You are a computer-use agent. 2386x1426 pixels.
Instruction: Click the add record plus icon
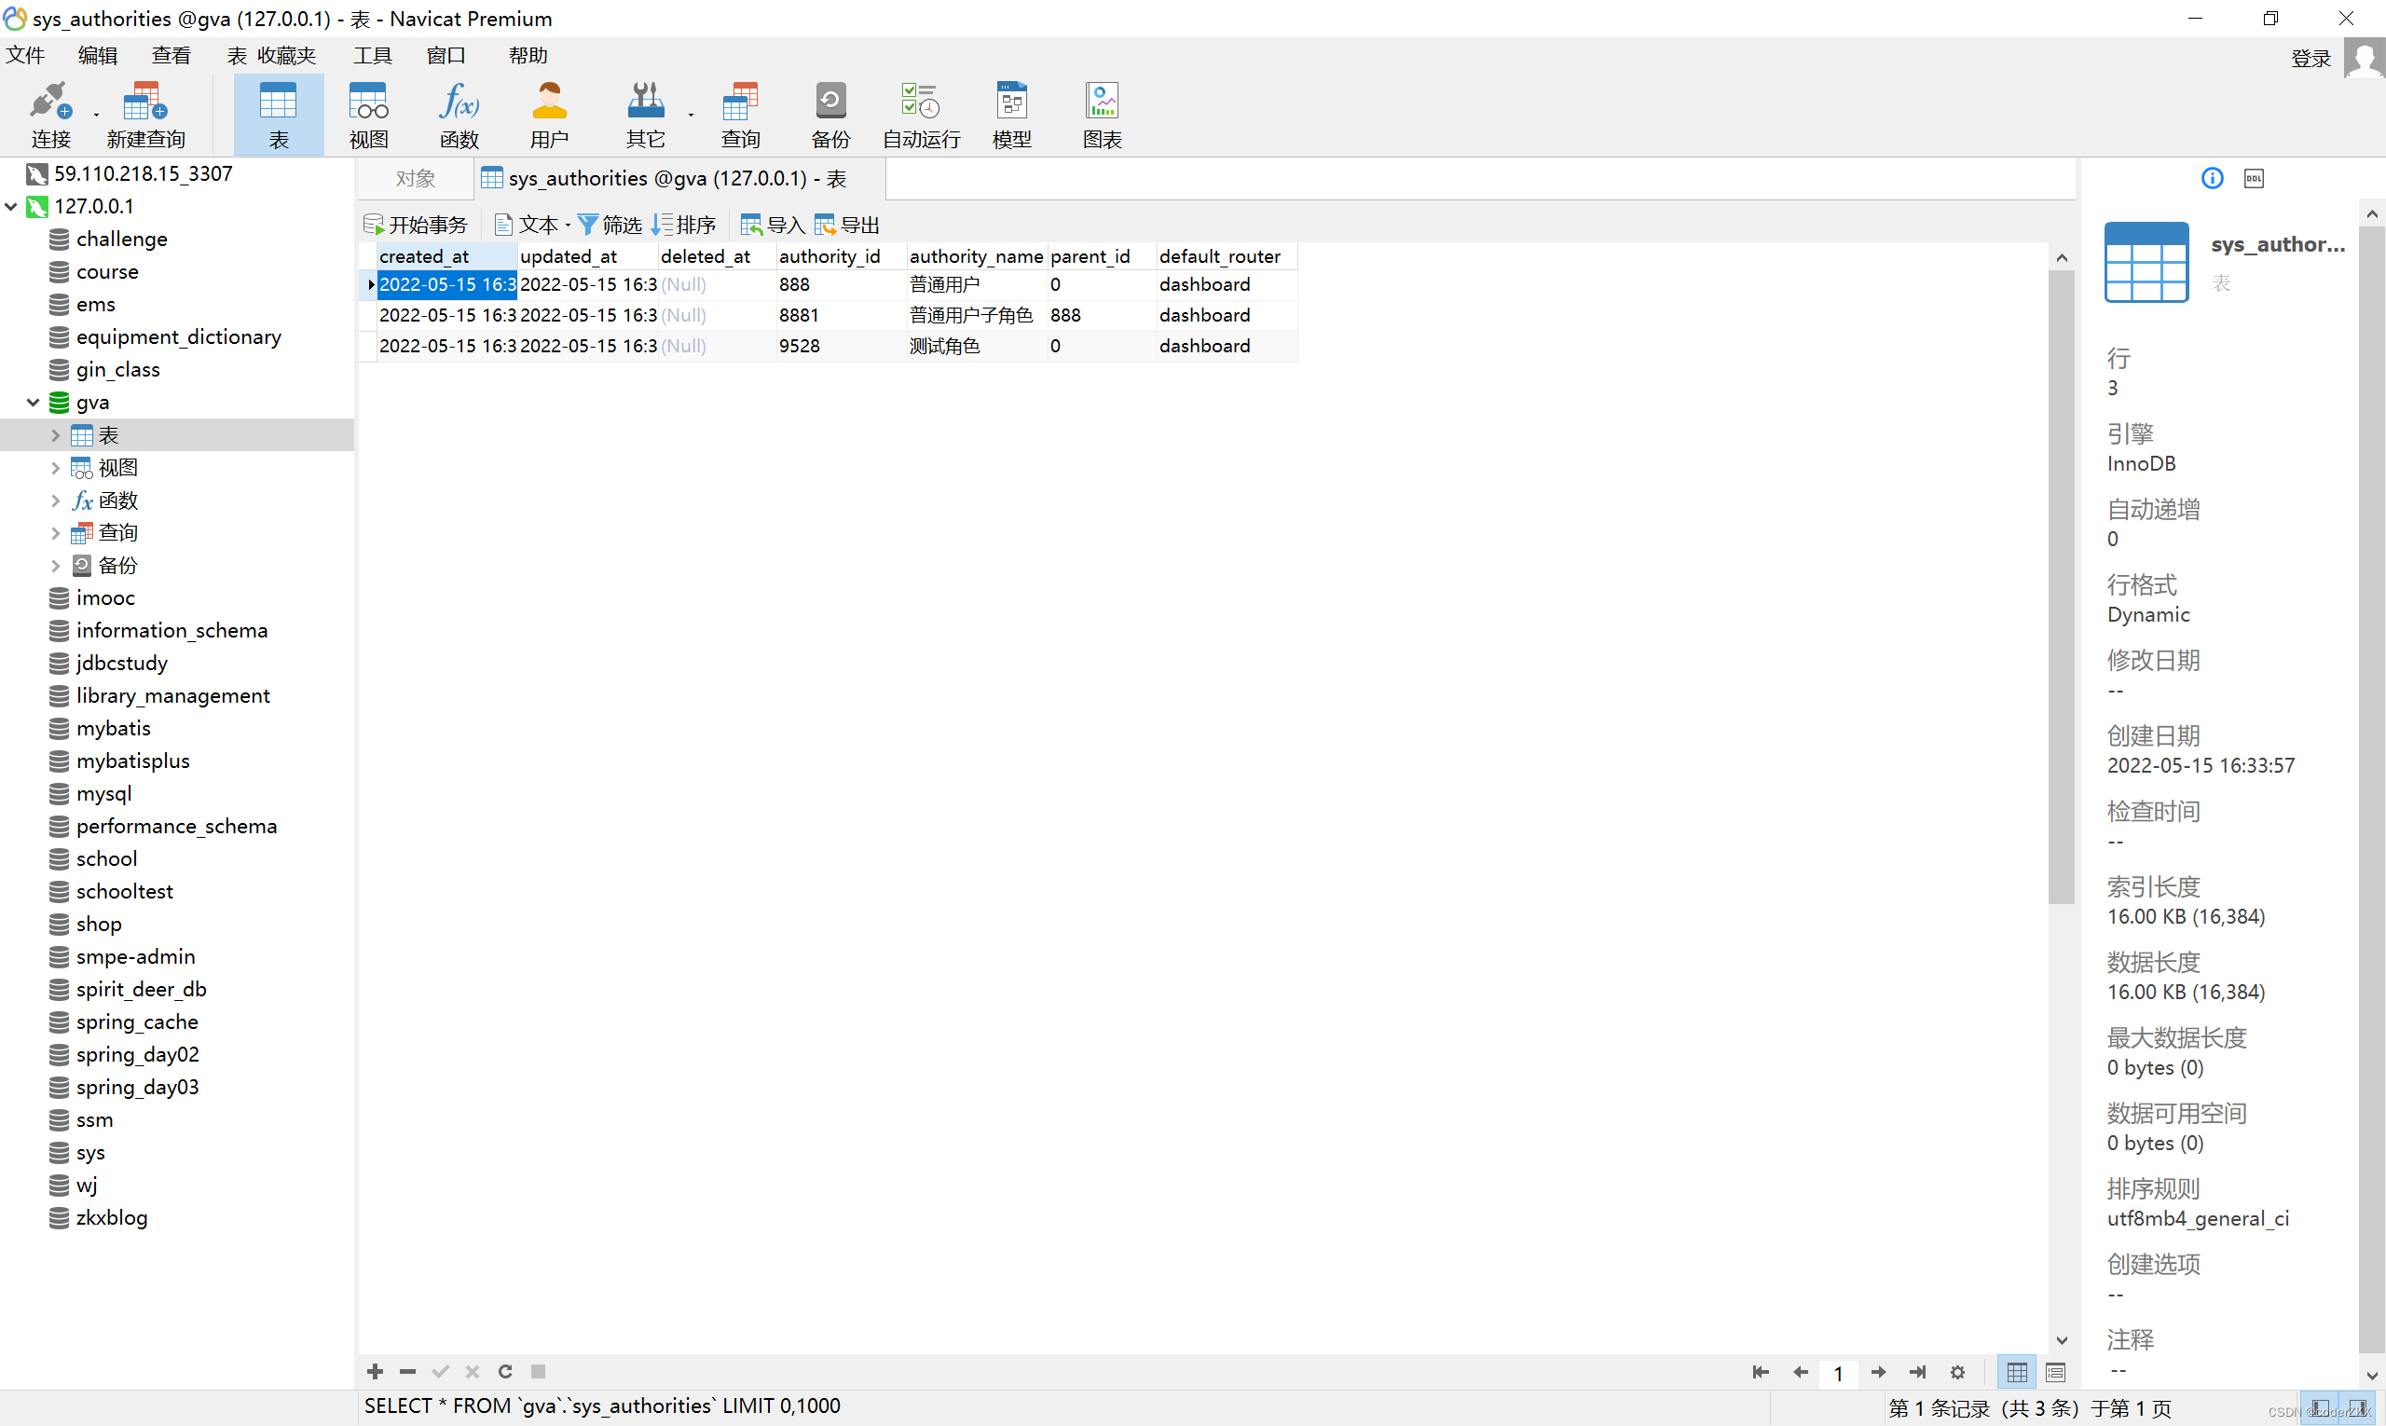coord(375,1371)
